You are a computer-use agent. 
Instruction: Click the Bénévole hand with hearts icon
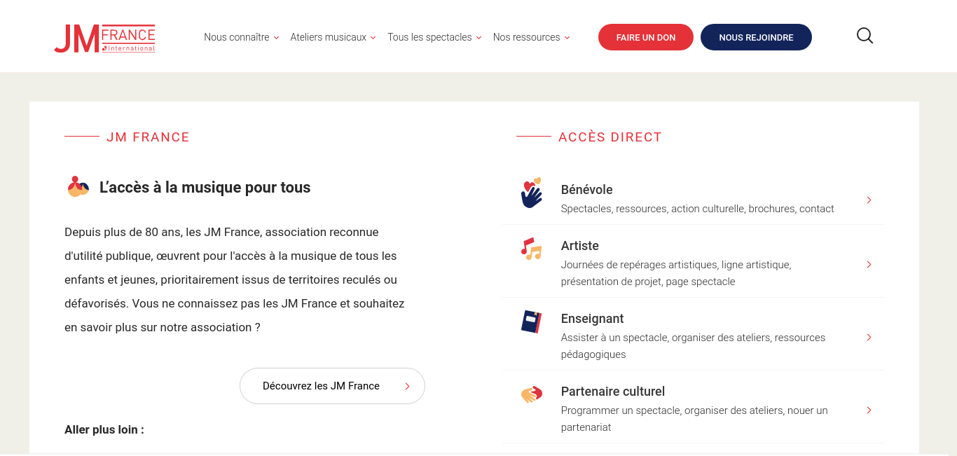[x=532, y=193]
